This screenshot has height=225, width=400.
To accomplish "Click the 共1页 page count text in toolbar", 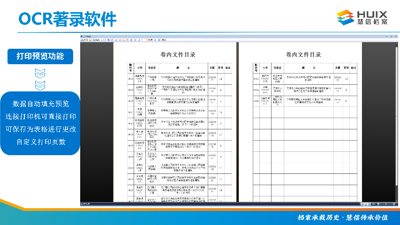I will point(150,40).
